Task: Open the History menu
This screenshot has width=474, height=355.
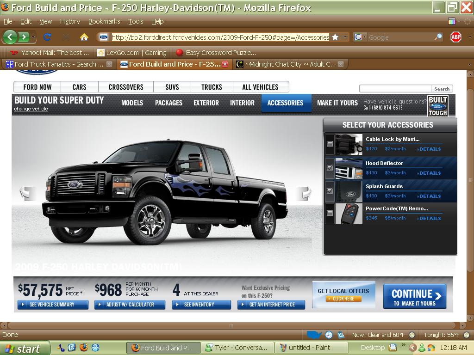Action: (70, 21)
